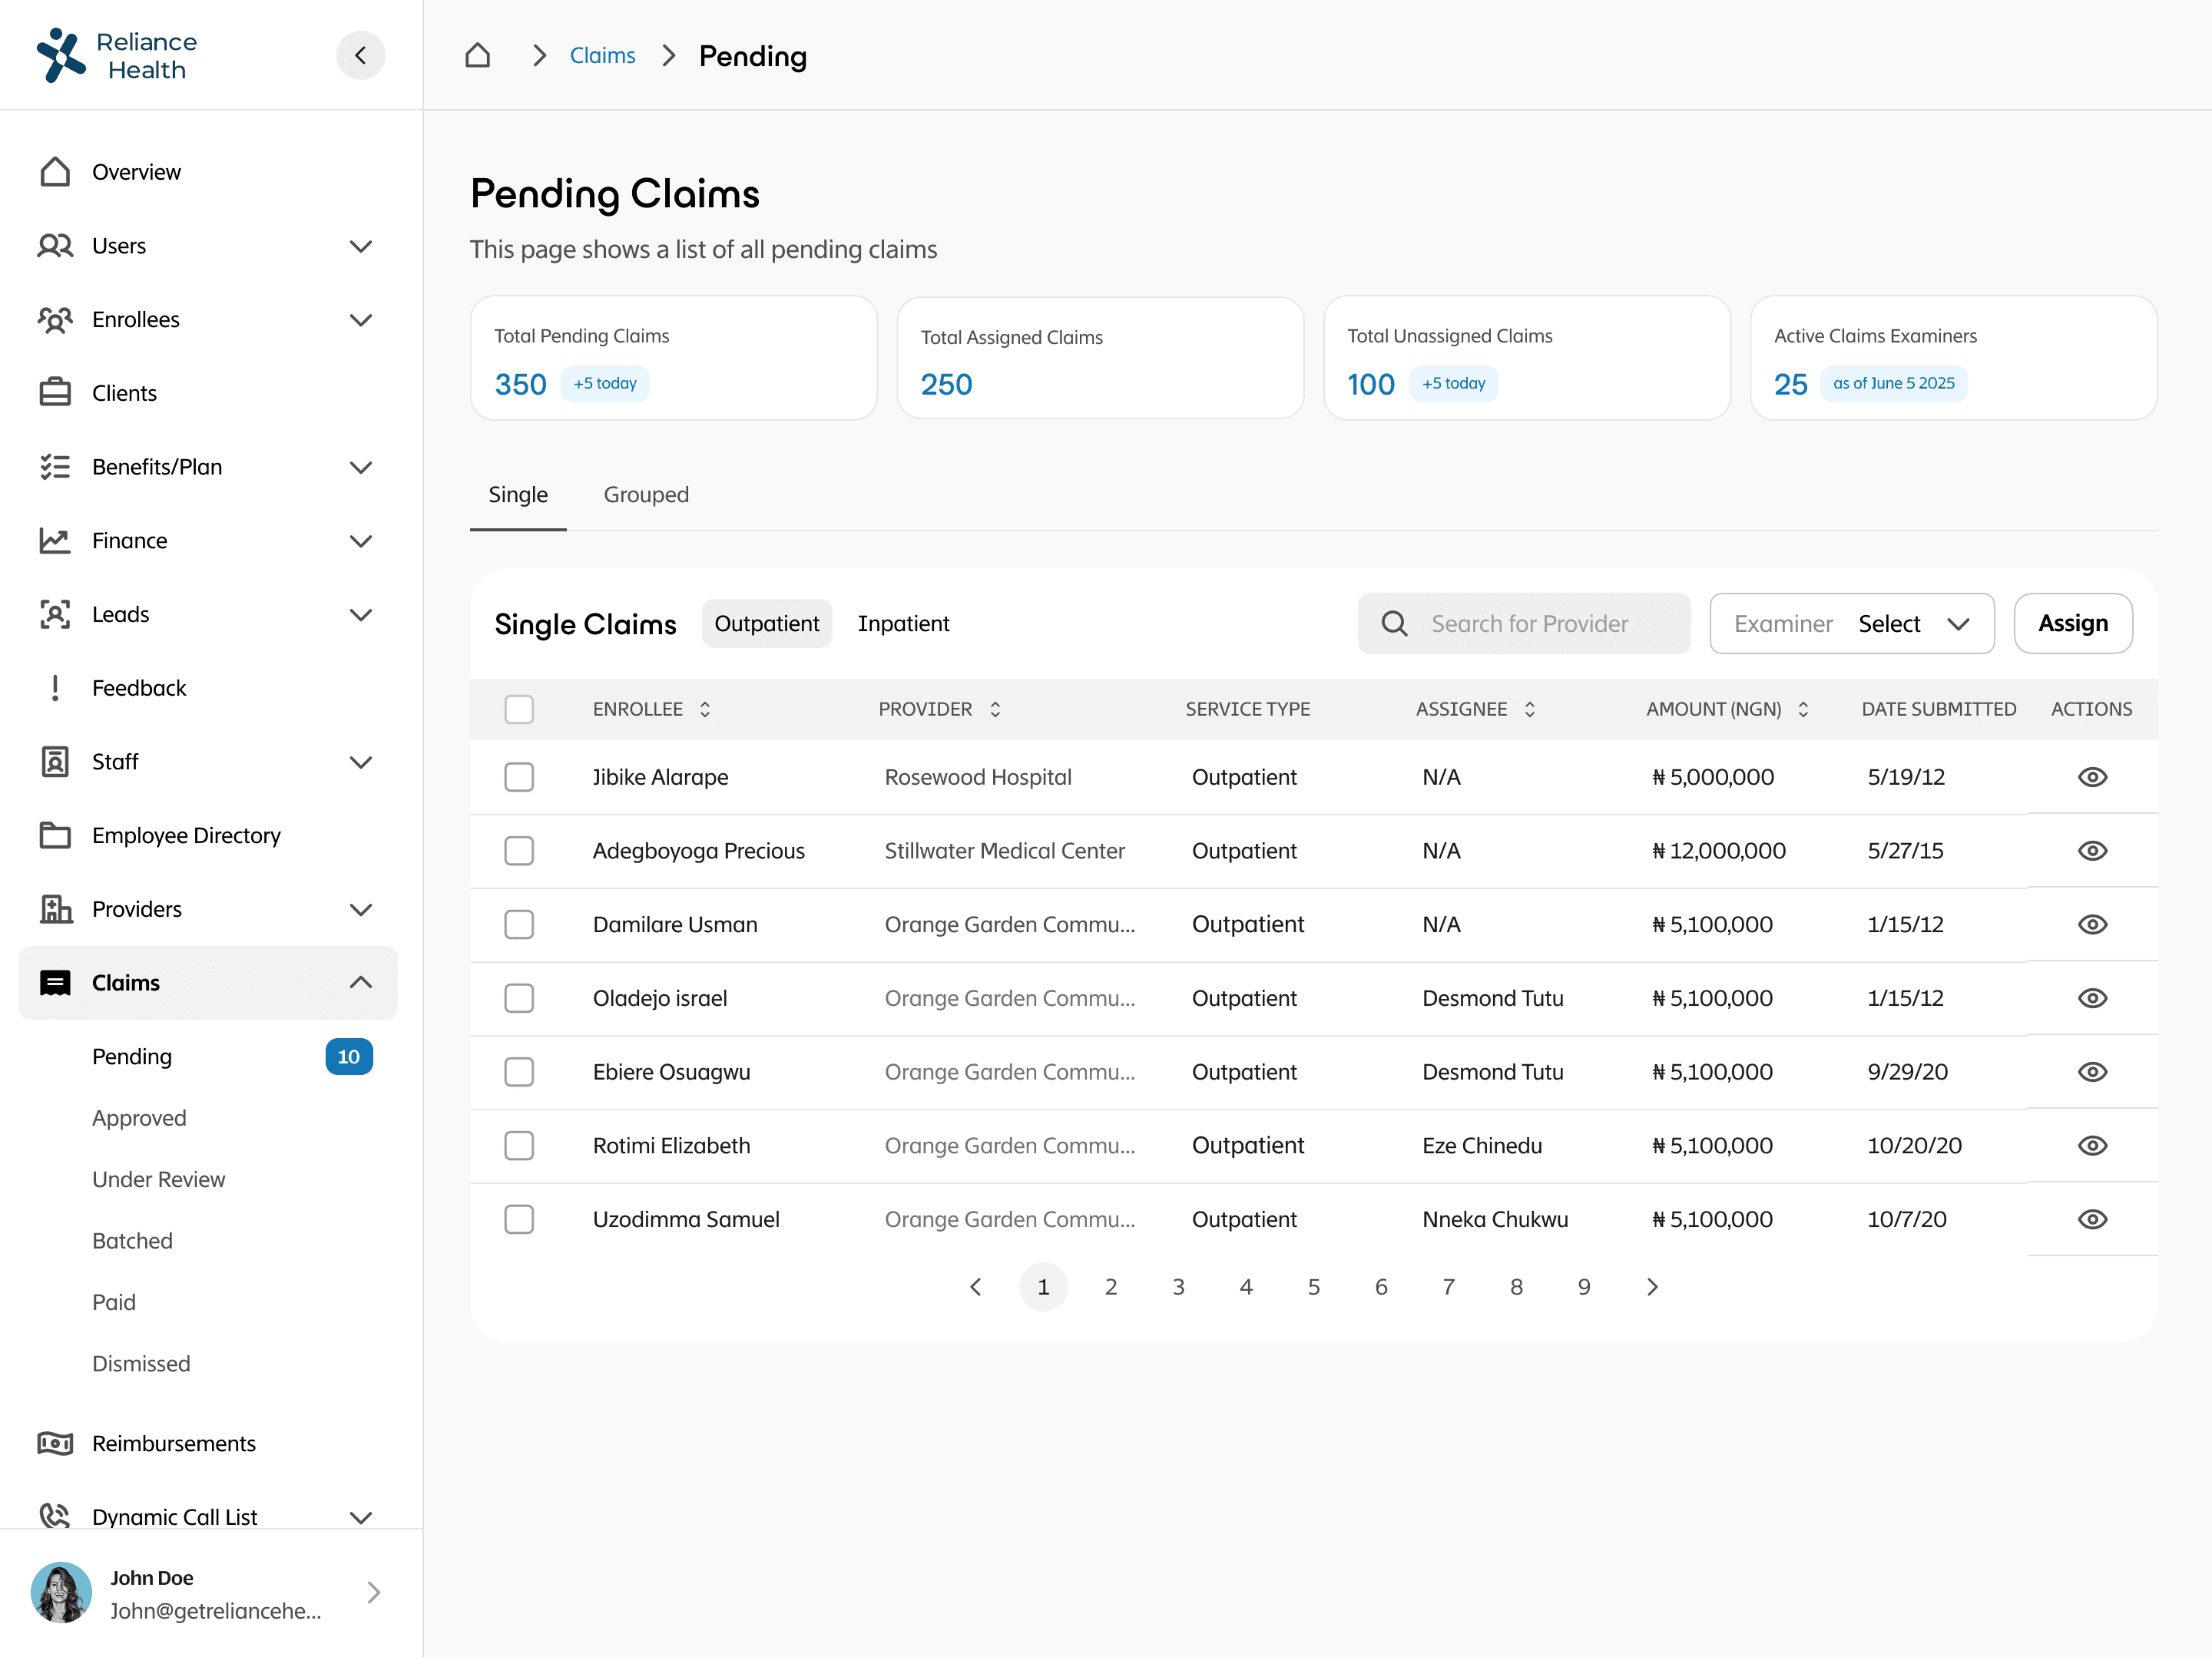The height and width of the screenshot is (1657, 2212).
Task: Sort by Amount (NGN) column arrows
Action: [x=1803, y=709]
